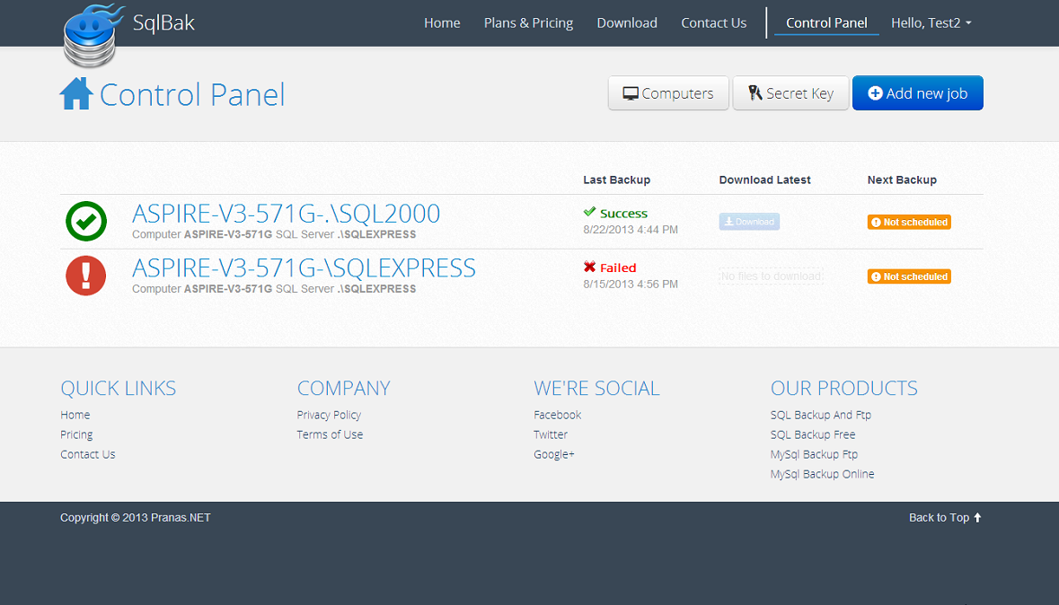Click Not scheduled badge for SQL2000 job

pyautogui.click(x=909, y=222)
